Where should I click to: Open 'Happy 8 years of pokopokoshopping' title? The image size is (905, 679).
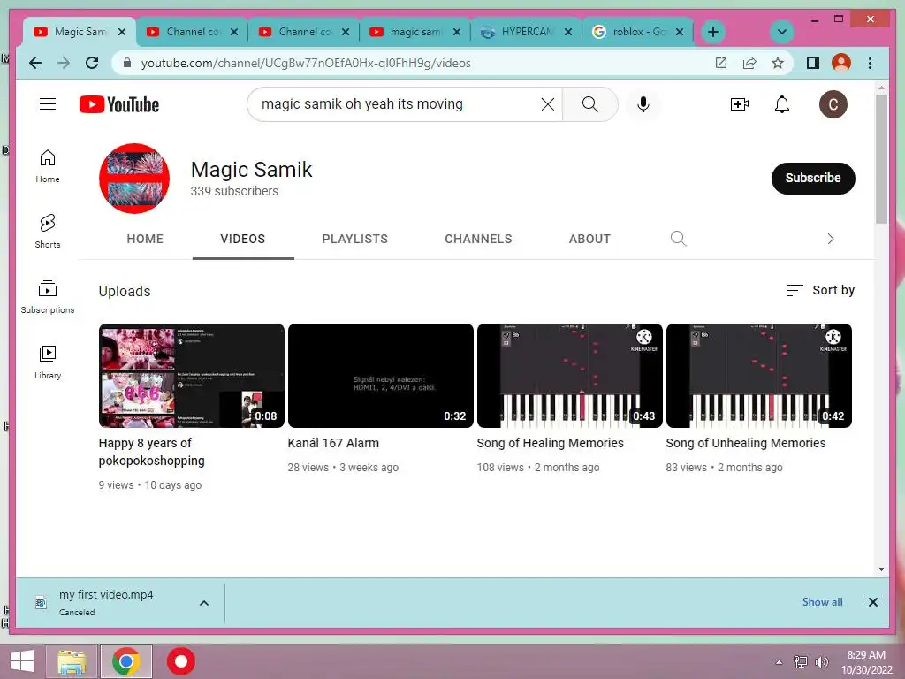[152, 452]
